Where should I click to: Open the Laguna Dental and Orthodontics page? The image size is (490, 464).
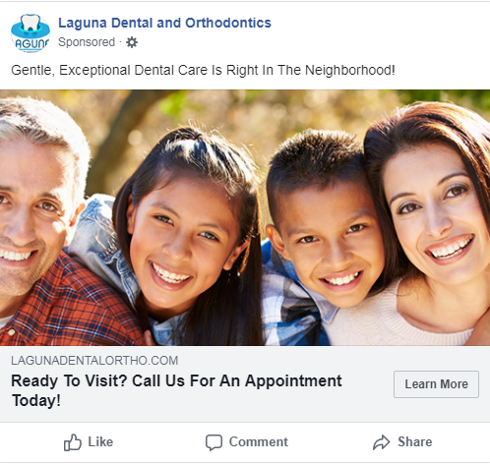164,23
